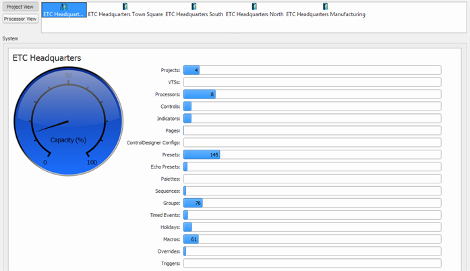Click the Holidays: label
Image resolution: width=470 pixels, height=271 pixels.
tap(170, 227)
